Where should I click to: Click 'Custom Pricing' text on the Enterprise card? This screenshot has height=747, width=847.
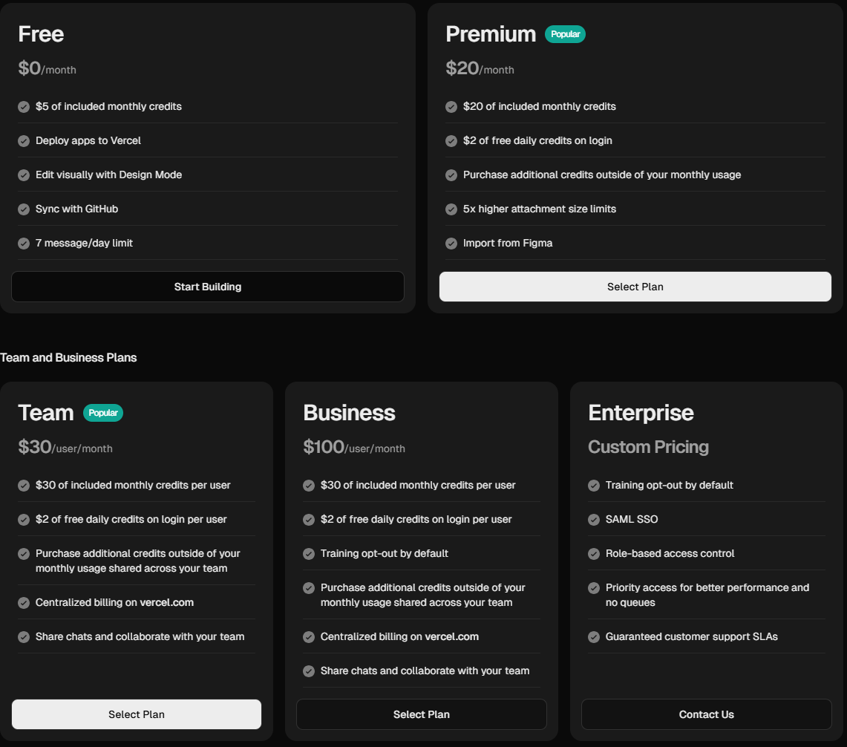(648, 446)
